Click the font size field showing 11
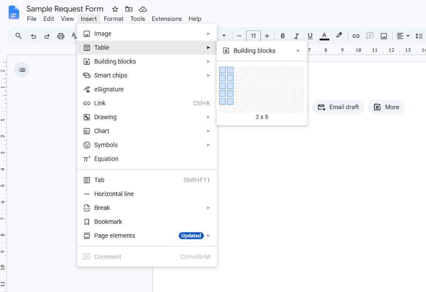The width and height of the screenshot is (426, 292). point(253,36)
